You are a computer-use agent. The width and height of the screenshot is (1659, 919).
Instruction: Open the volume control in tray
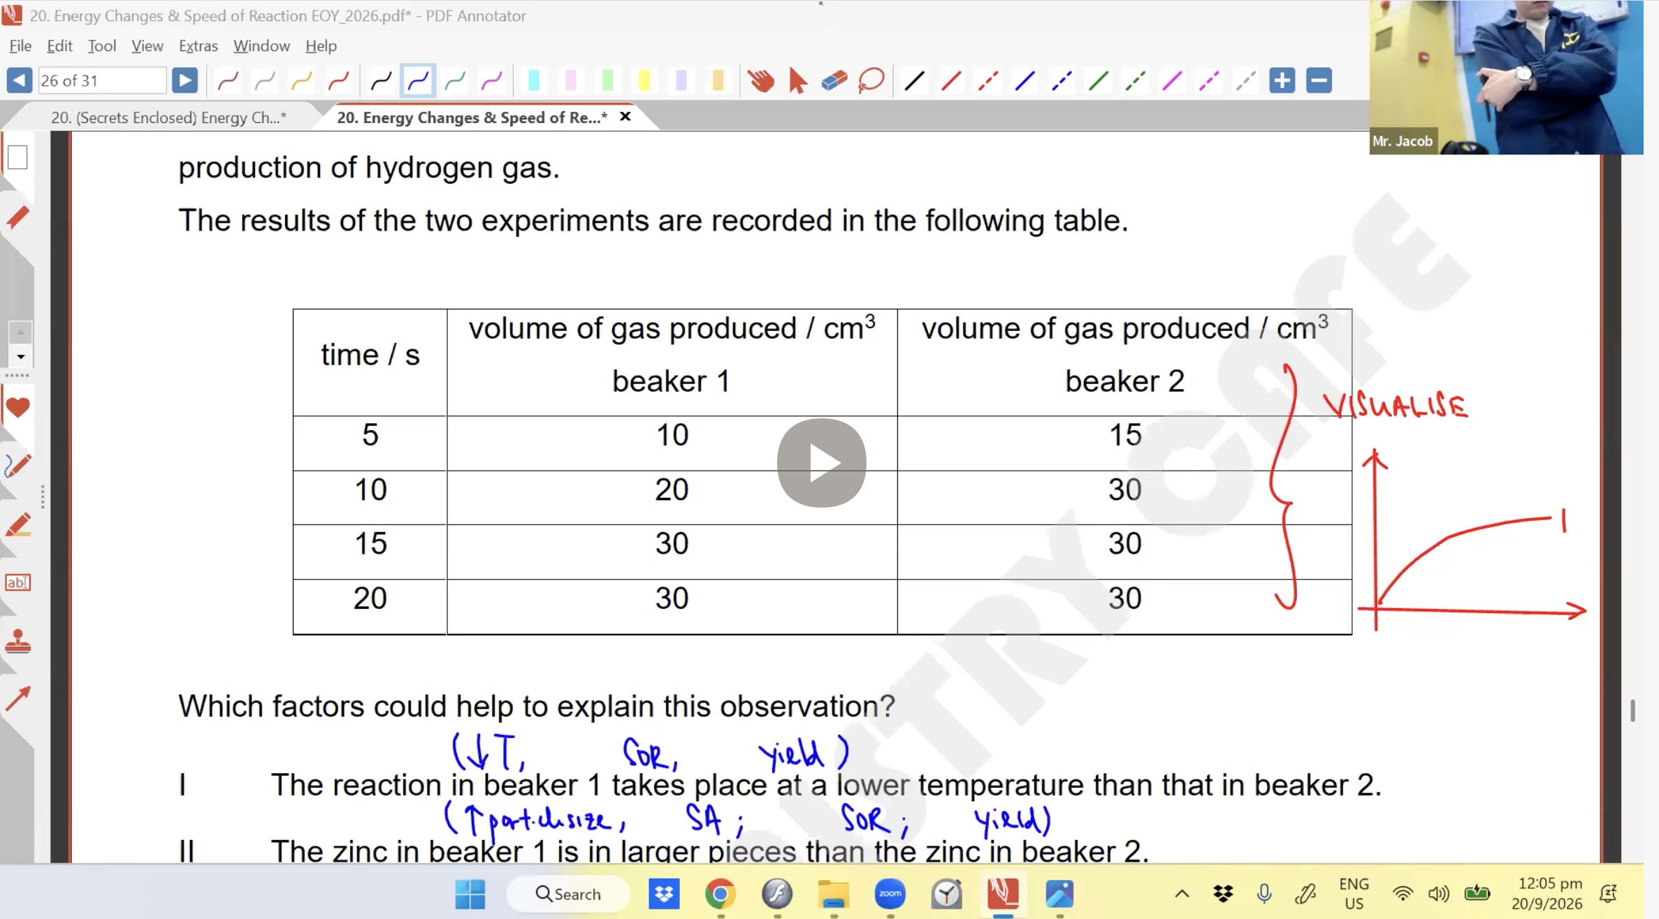coord(1438,894)
